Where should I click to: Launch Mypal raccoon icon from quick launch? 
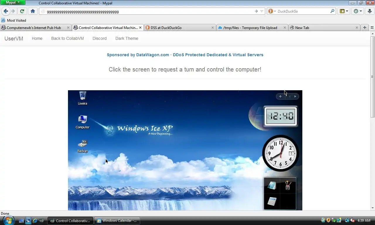pyautogui.click(x=42, y=221)
